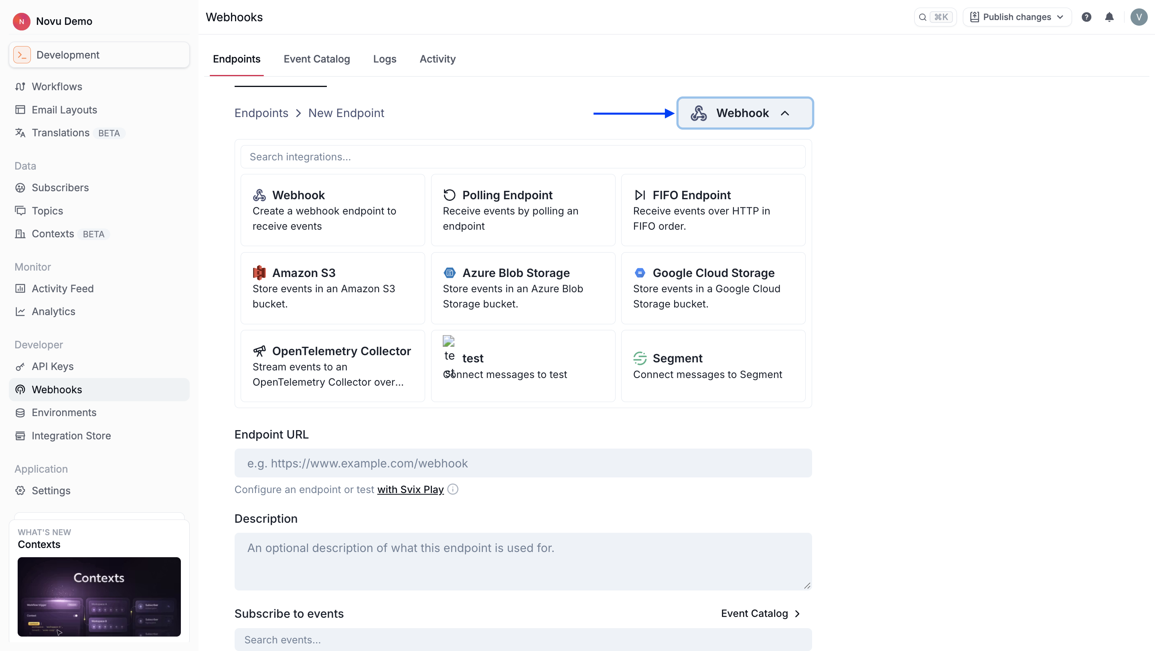Open the Subscribers page
This screenshot has height=651, width=1155.
pos(60,187)
